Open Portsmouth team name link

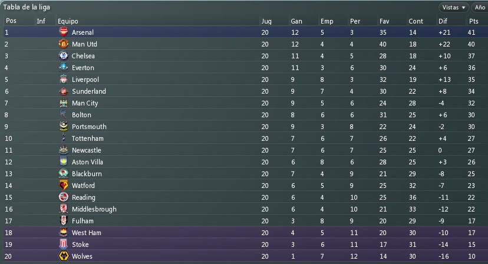pos(89,127)
